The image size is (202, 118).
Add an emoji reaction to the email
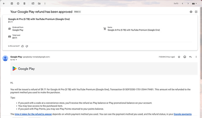(x=185, y=57)
